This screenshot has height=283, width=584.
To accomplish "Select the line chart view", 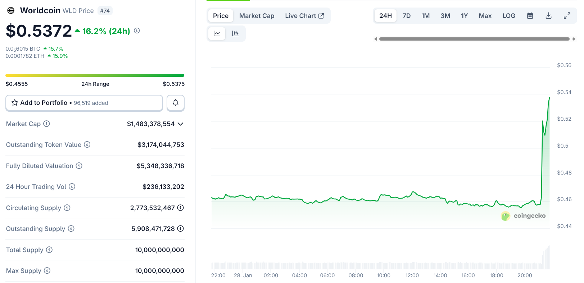I will pos(217,33).
